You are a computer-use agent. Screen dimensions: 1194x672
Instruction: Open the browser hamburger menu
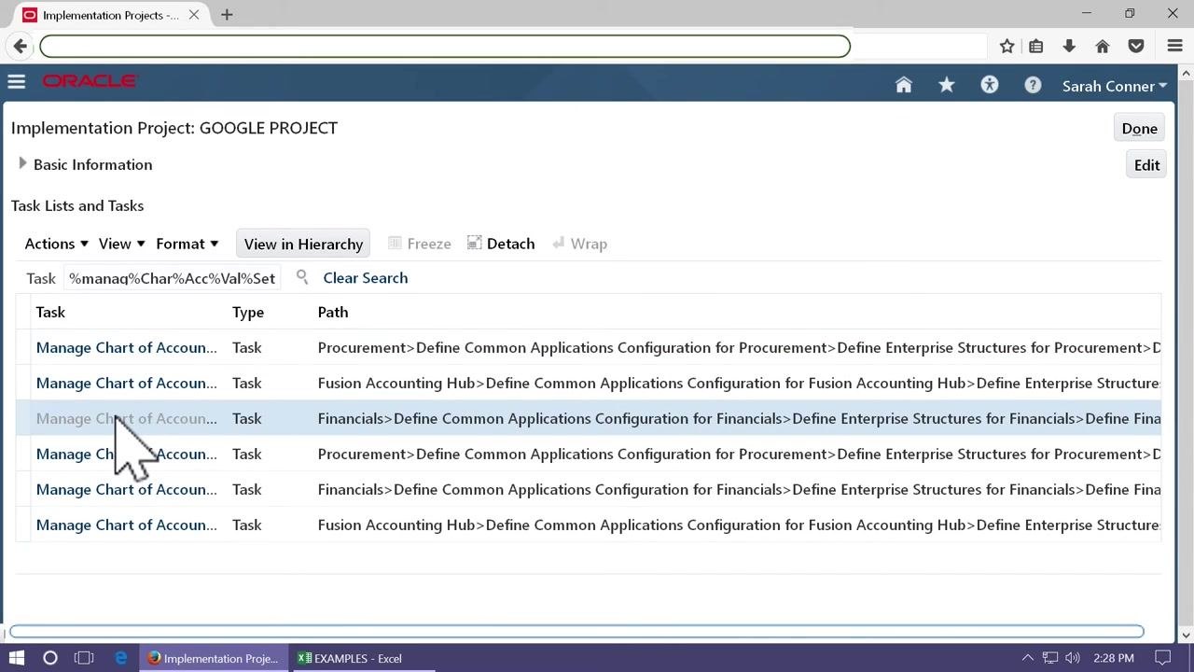click(1174, 46)
